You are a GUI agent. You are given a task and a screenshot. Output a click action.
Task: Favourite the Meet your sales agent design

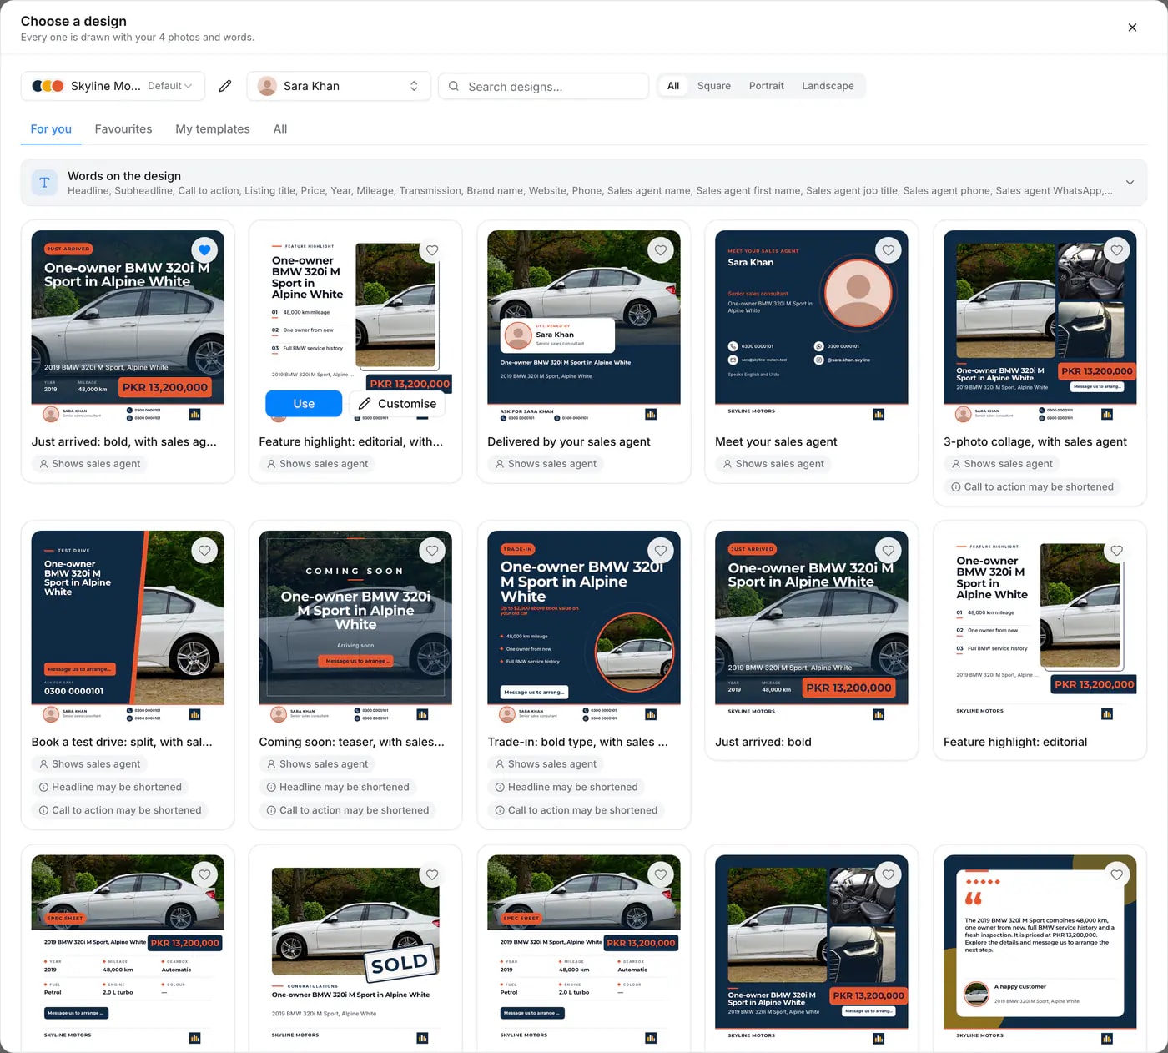(x=889, y=249)
